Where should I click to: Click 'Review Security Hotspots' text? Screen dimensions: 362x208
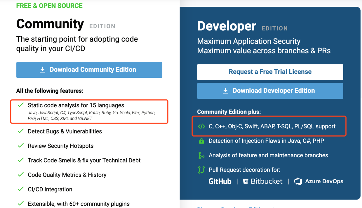coord(61,146)
